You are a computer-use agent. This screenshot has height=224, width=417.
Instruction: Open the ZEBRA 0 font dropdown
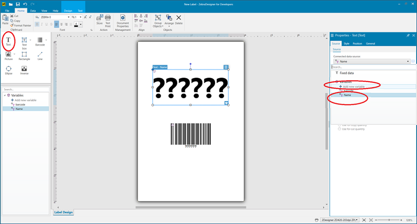point(68,17)
